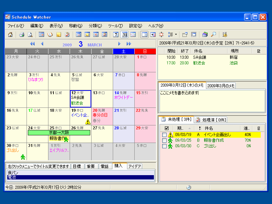Screen dimensions: 272x204
Task: Check the box for イベント企画出し task
Action: [164, 135]
